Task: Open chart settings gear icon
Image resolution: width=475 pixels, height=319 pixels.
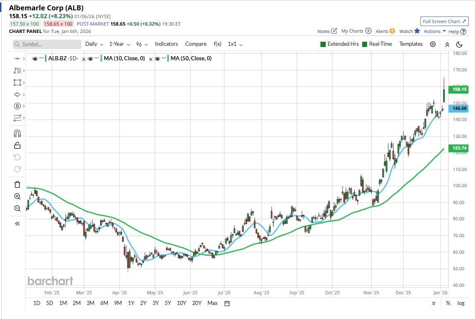Action: (x=433, y=44)
